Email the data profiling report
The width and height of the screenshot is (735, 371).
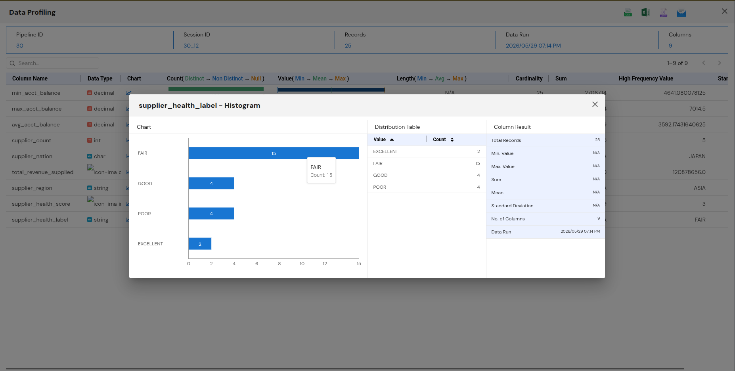pos(681,13)
